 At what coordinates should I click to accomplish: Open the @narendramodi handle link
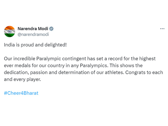pyautogui.click(x=33, y=34)
